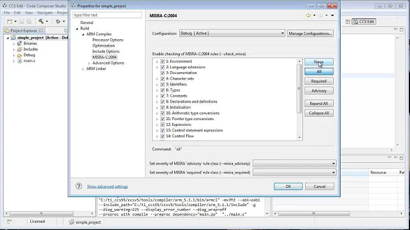Open Show advanced settings link
410x230 pixels.
[x=107, y=186]
